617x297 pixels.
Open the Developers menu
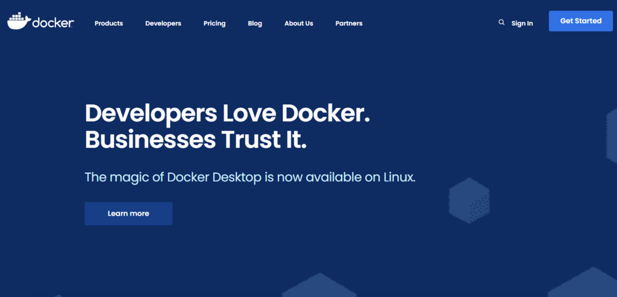click(163, 23)
